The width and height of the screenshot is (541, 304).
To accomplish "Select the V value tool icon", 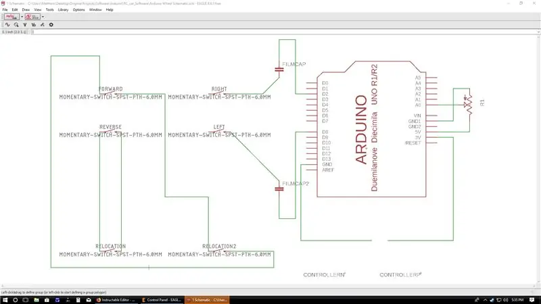I will [25, 25].
